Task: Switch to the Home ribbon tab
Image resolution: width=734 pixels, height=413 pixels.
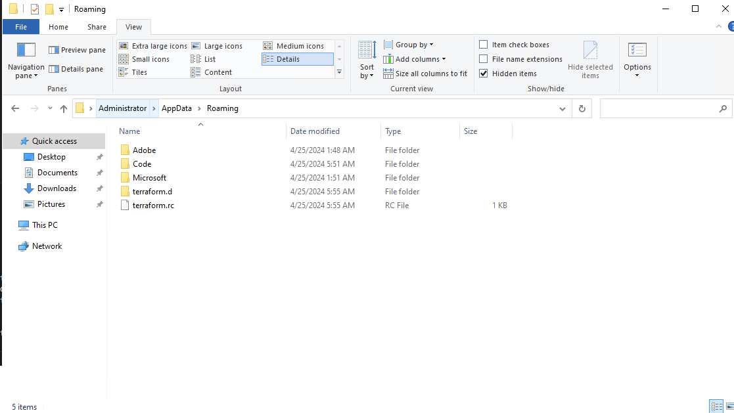Action: 58,27
